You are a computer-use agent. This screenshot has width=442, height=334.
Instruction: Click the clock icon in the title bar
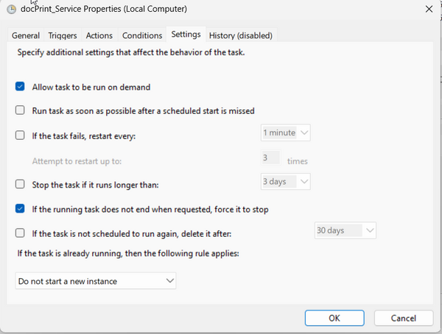point(11,10)
